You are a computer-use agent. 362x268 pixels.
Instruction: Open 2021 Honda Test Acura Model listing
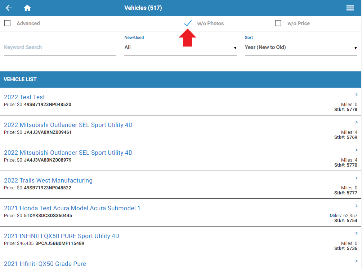pyautogui.click(x=72, y=208)
